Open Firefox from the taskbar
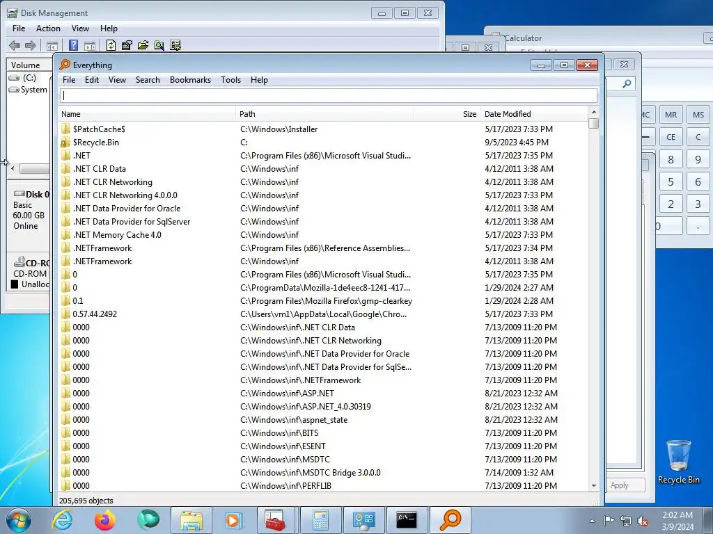713x534 pixels. point(105,520)
